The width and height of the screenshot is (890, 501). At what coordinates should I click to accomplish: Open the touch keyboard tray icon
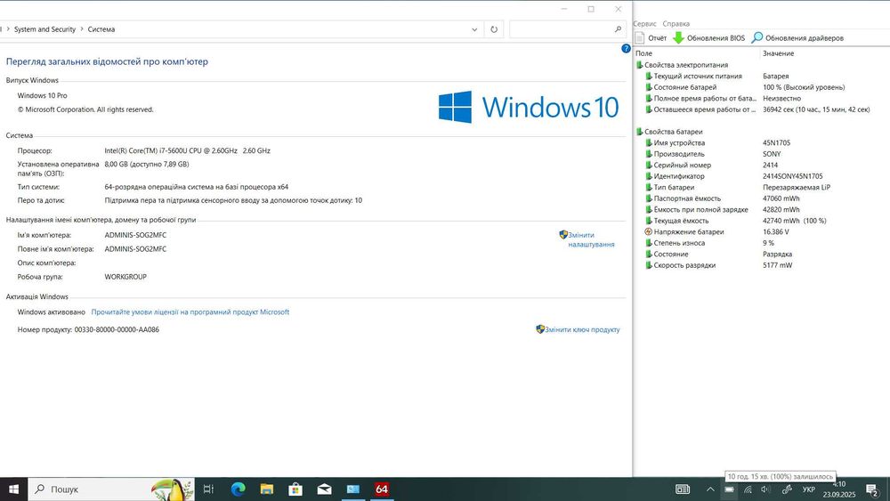tap(683, 489)
